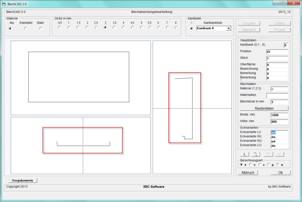Select the Kantbank 0 radio button
Screen dimensions: 302x202
pos(191,29)
